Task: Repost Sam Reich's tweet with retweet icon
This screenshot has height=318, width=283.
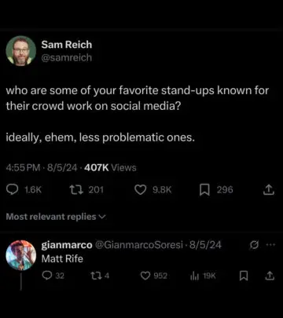Action: pyautogui.click(x=75, y=190)
